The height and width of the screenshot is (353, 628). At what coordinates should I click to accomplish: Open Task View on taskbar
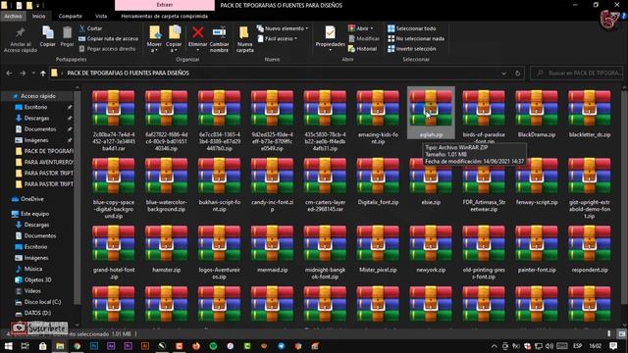point(25,346)
